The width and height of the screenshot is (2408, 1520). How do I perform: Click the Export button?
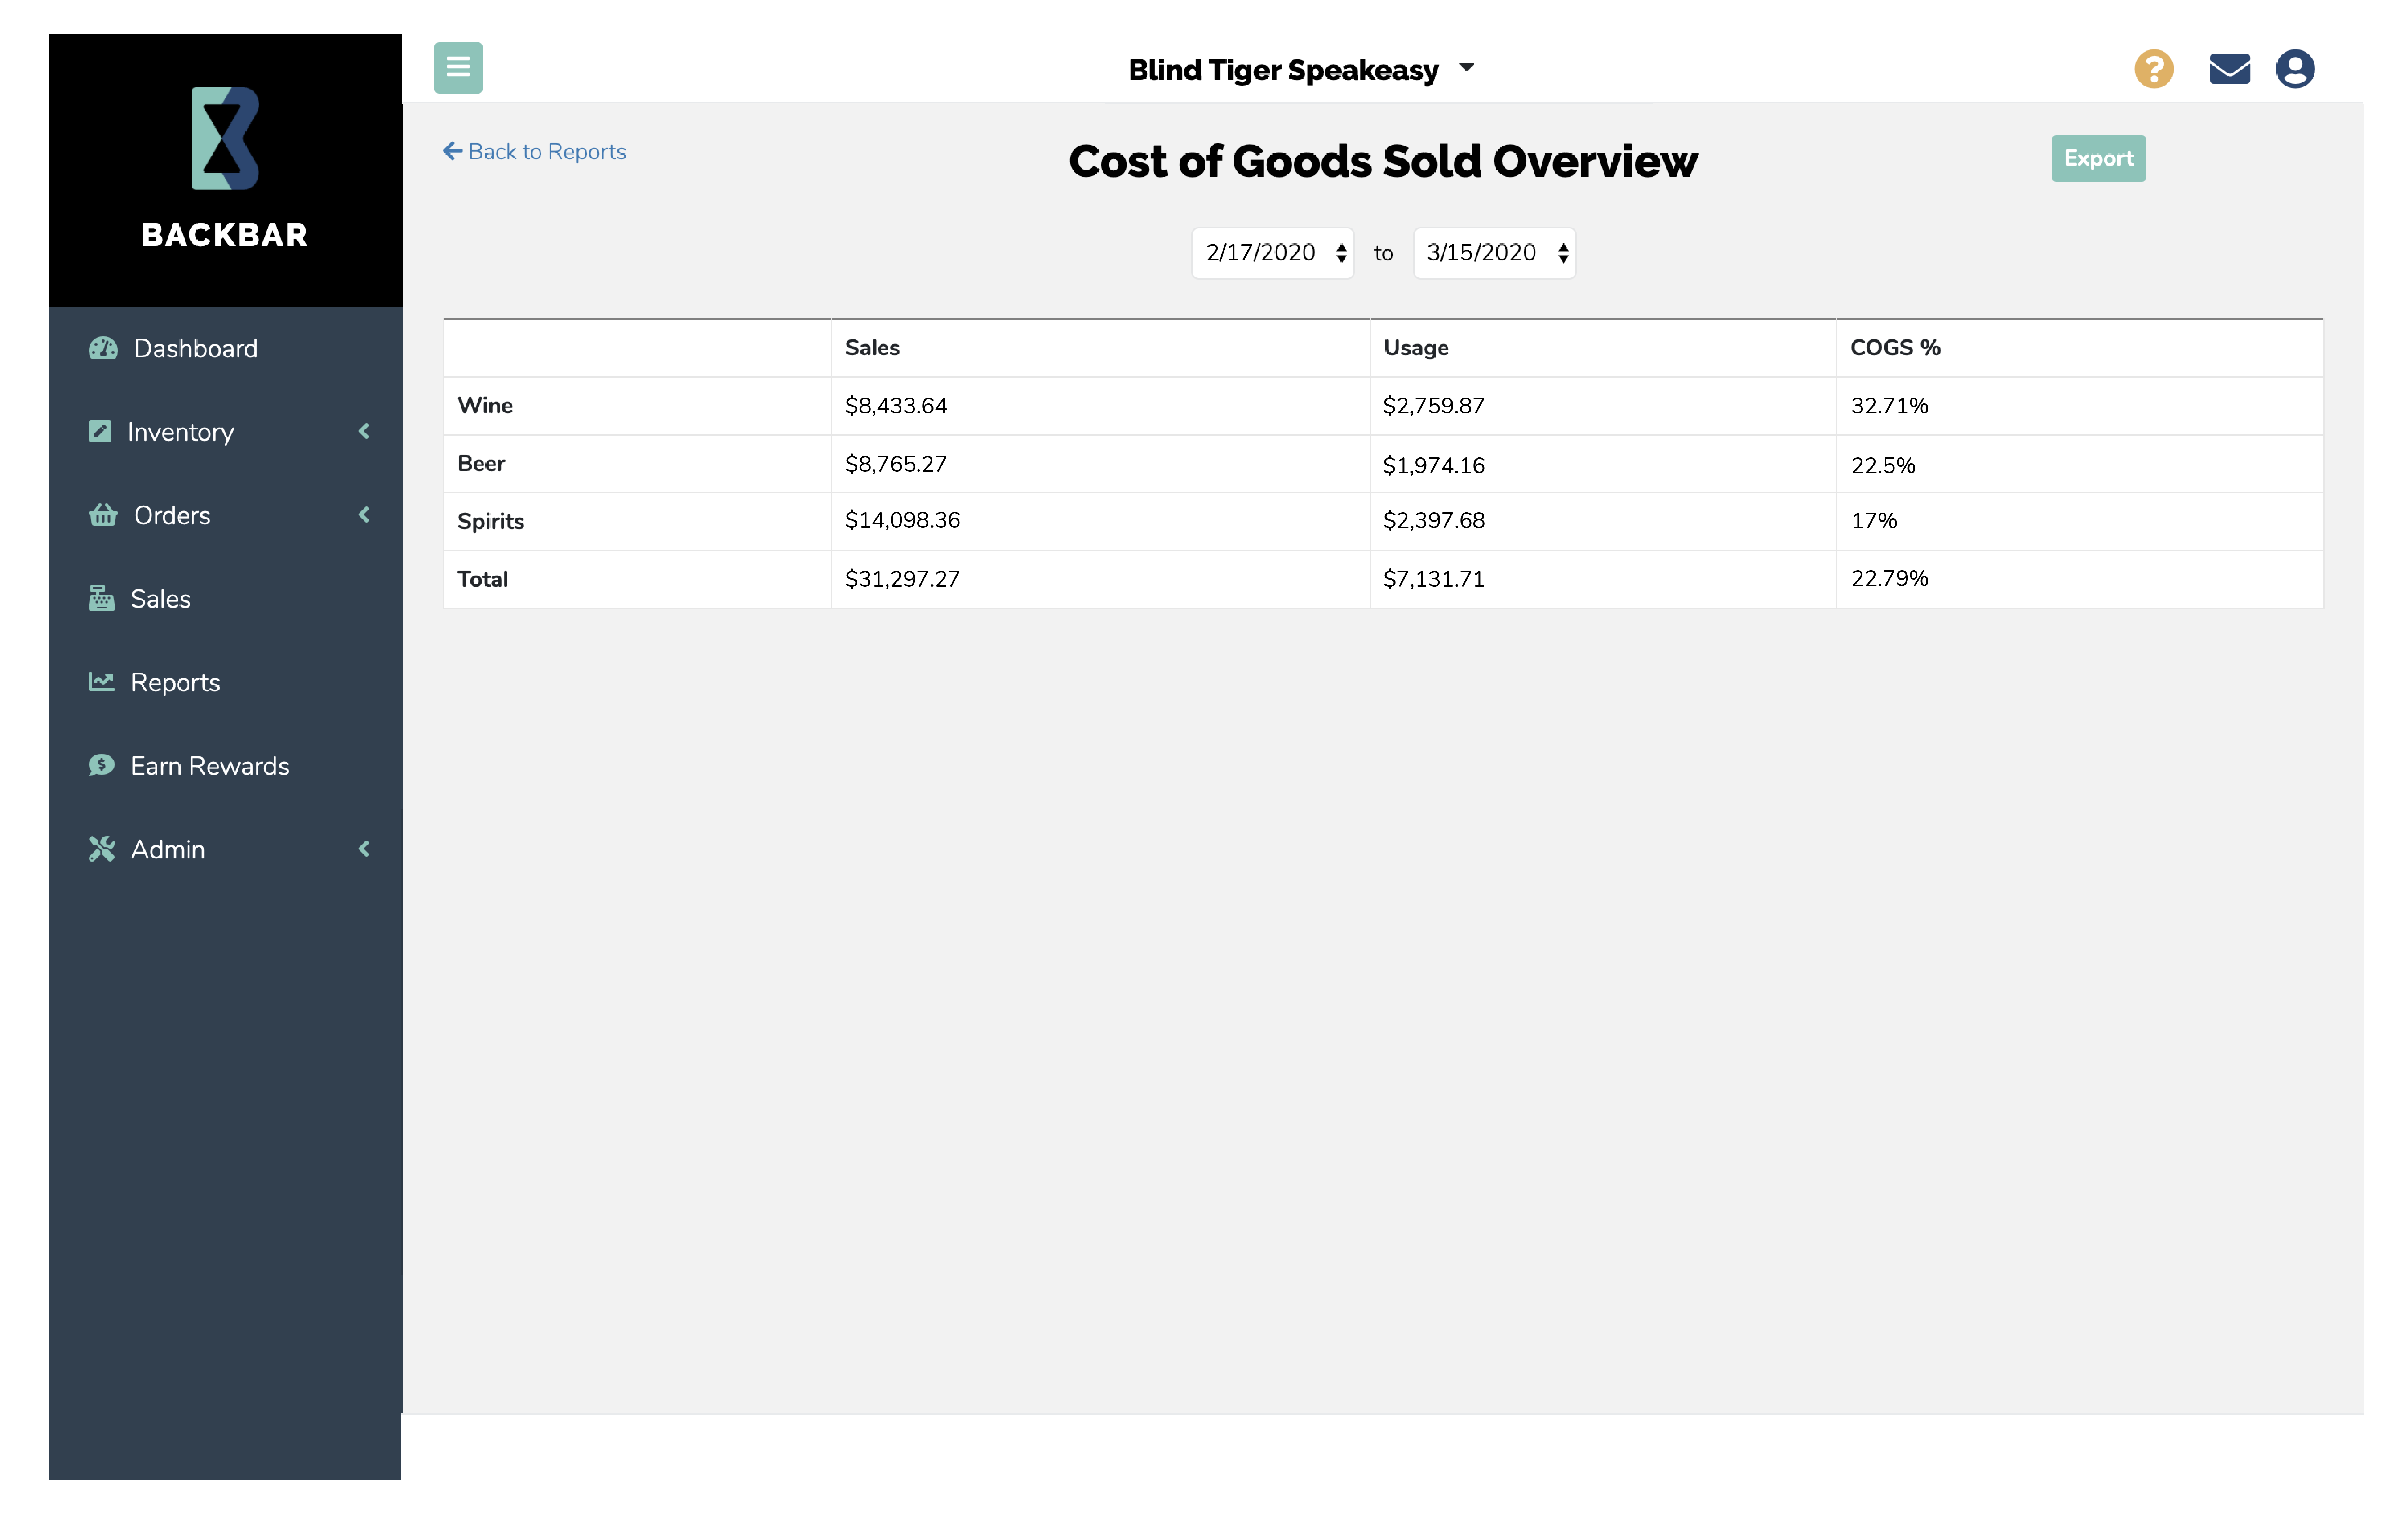click(2098, 158)
